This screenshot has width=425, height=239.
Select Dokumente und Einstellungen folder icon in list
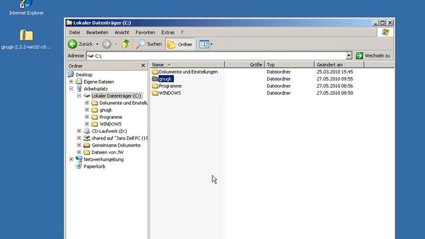(155, 72)
